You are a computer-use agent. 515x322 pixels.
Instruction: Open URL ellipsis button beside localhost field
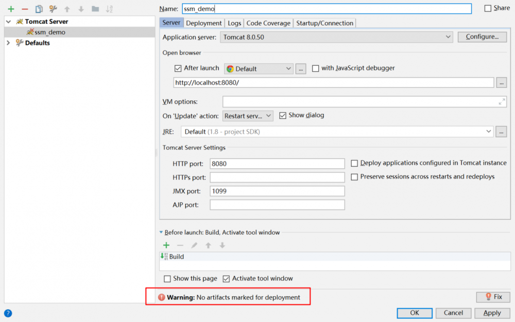point(502,83)
